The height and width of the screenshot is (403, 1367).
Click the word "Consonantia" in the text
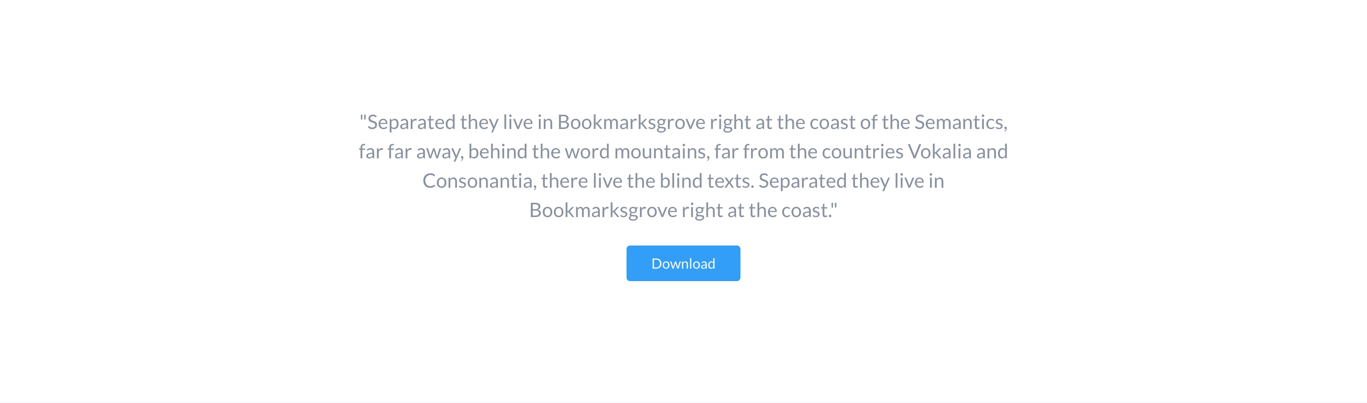point(477,181)
